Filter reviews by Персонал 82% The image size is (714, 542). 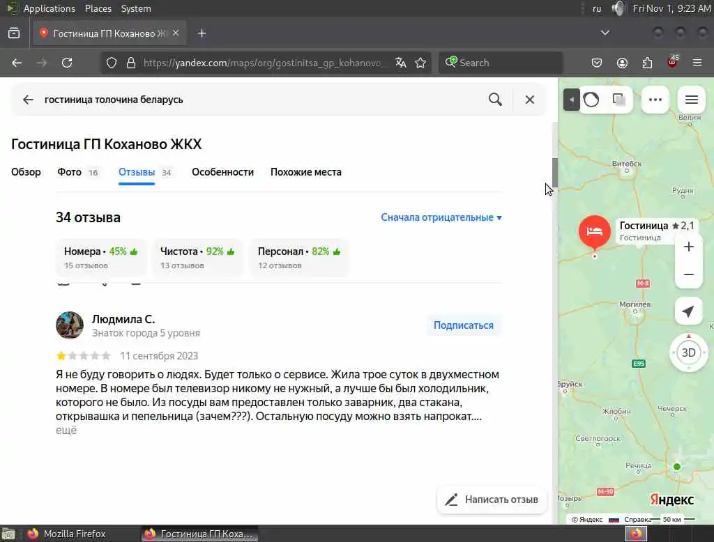299,257
